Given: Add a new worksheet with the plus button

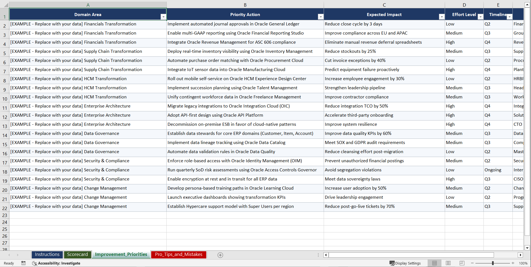Looking at the screenshot, I should coord(220,255).
